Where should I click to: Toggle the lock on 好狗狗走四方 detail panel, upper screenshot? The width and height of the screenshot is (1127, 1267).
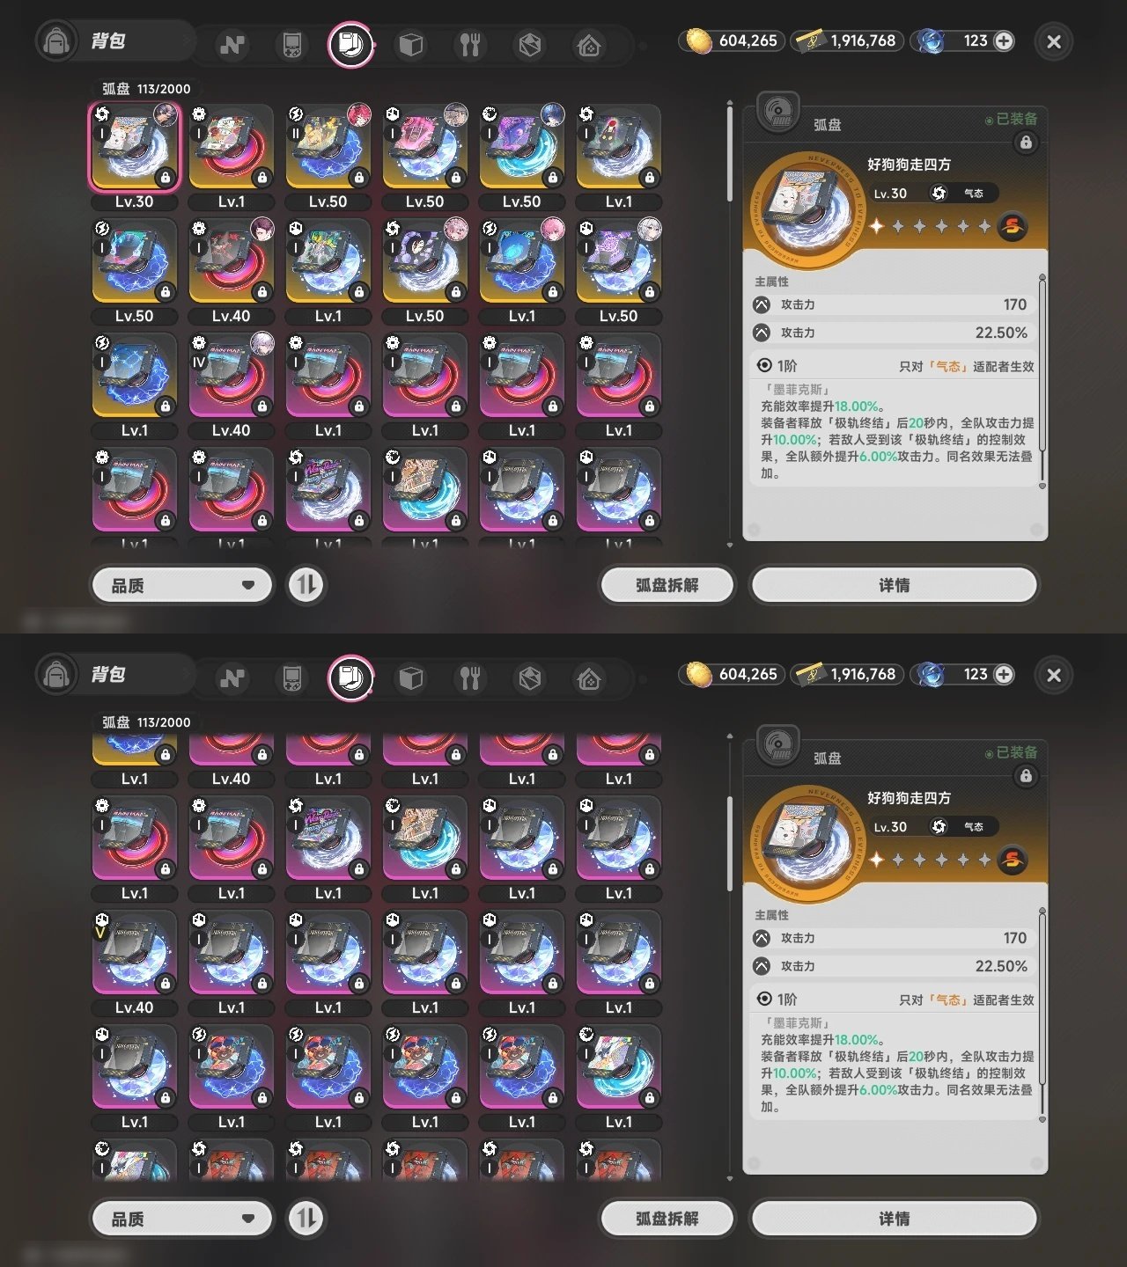click(1026, 143)
